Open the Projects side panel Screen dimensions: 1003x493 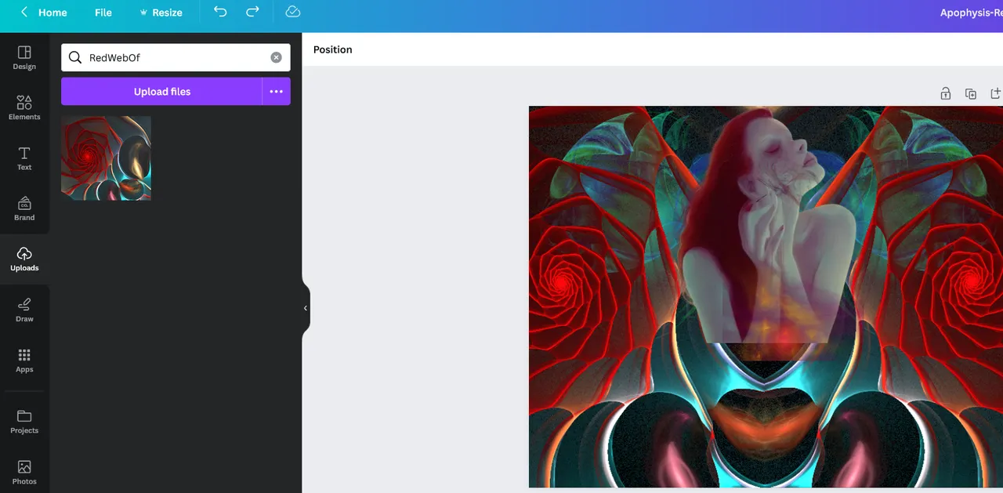pos(24,421)
